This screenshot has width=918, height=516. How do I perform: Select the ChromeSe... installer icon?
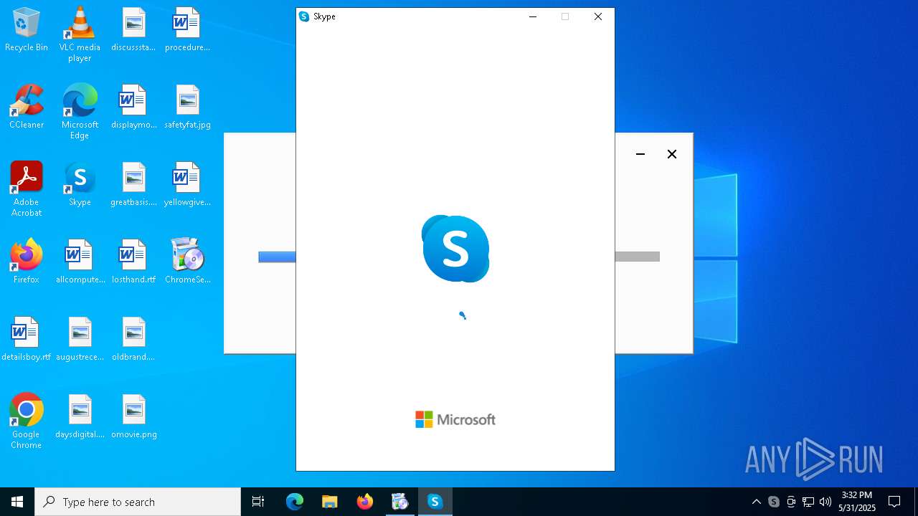point(187,262)
